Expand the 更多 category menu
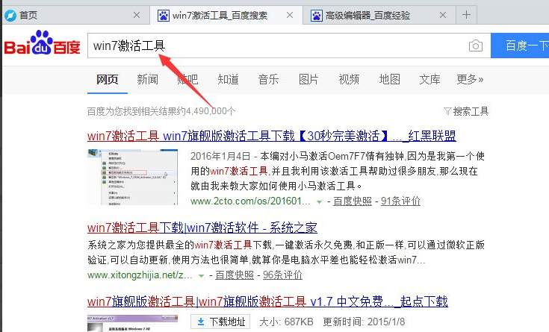Viewport: 549px width, 332px height. click(470, 79)
